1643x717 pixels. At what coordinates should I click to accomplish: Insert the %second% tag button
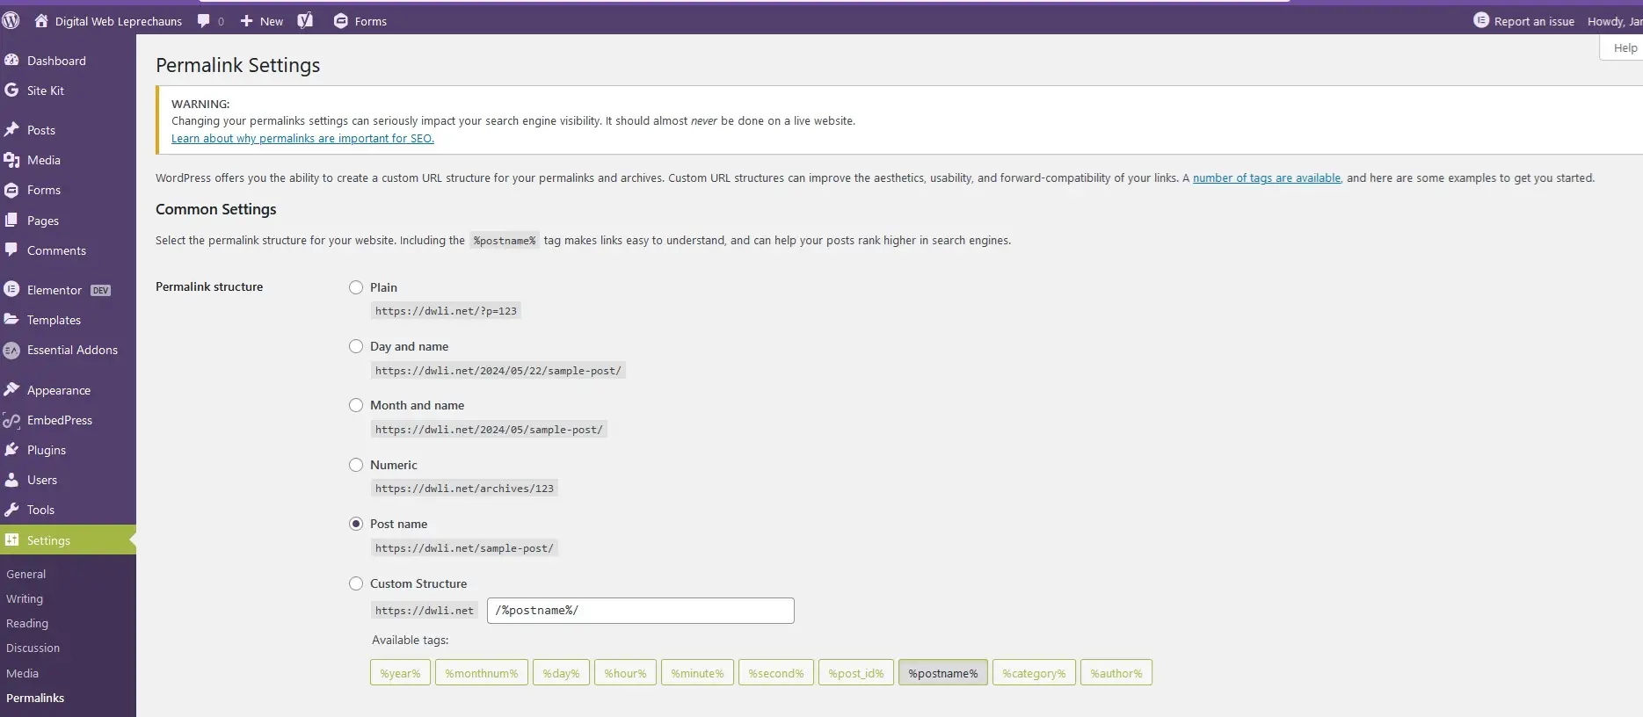click(776, 673)
